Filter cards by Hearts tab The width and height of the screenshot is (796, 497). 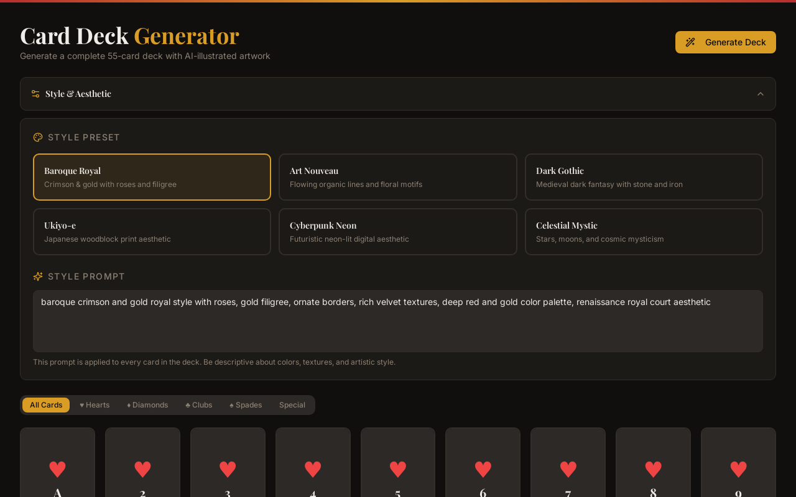point(95,405)
